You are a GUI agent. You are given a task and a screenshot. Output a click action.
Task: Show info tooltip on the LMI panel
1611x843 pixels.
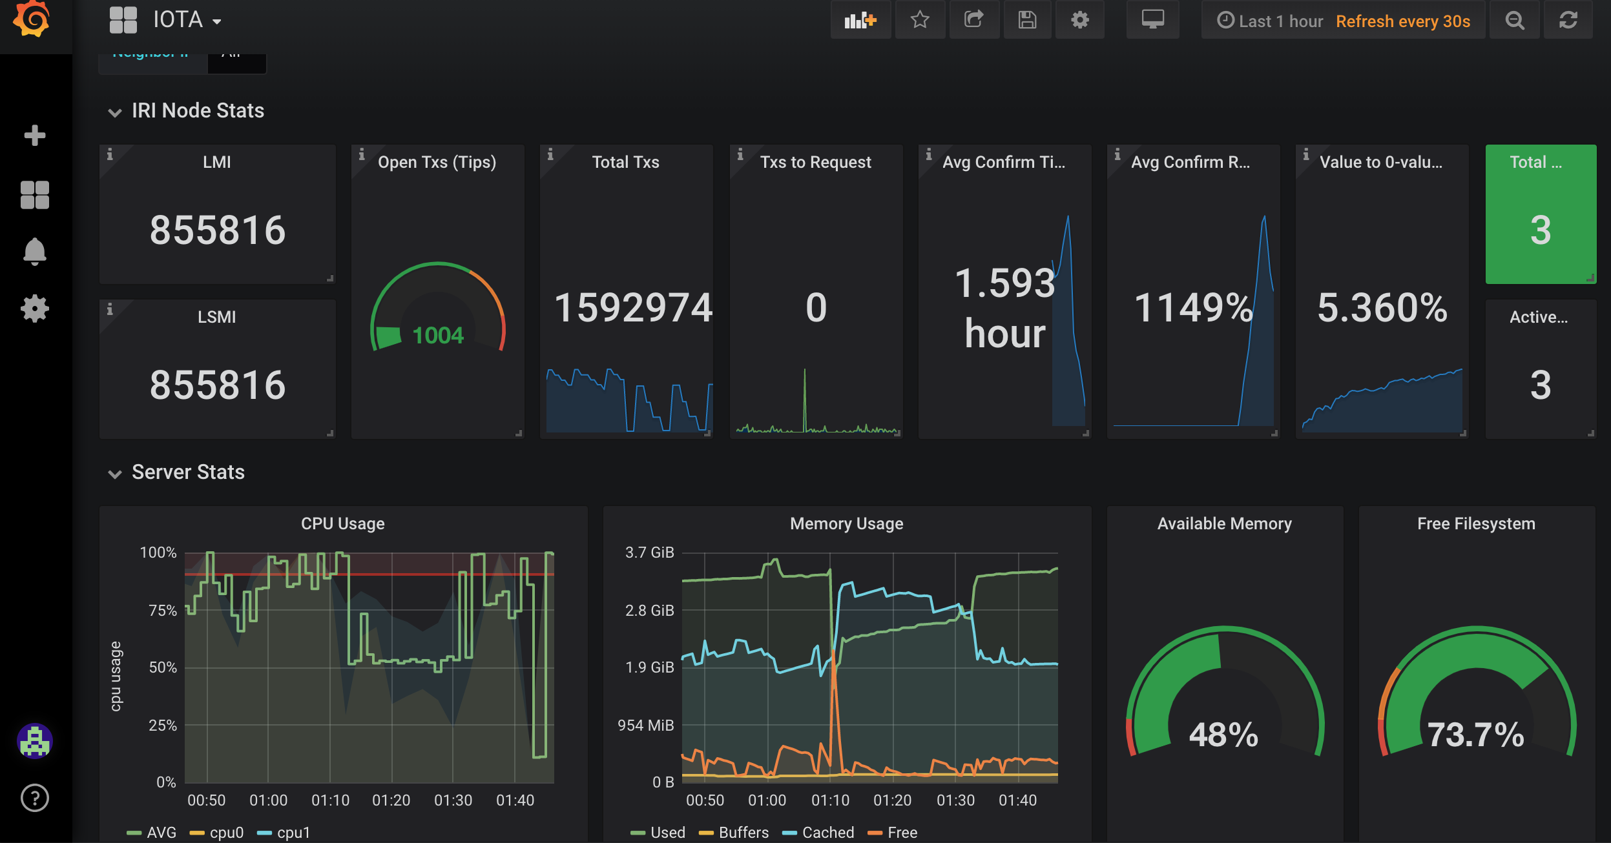coord(110,154)
